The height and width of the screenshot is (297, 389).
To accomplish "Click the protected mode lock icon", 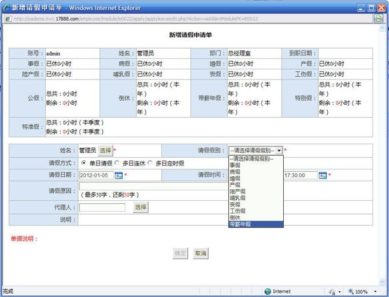I will tap(332, 291).
